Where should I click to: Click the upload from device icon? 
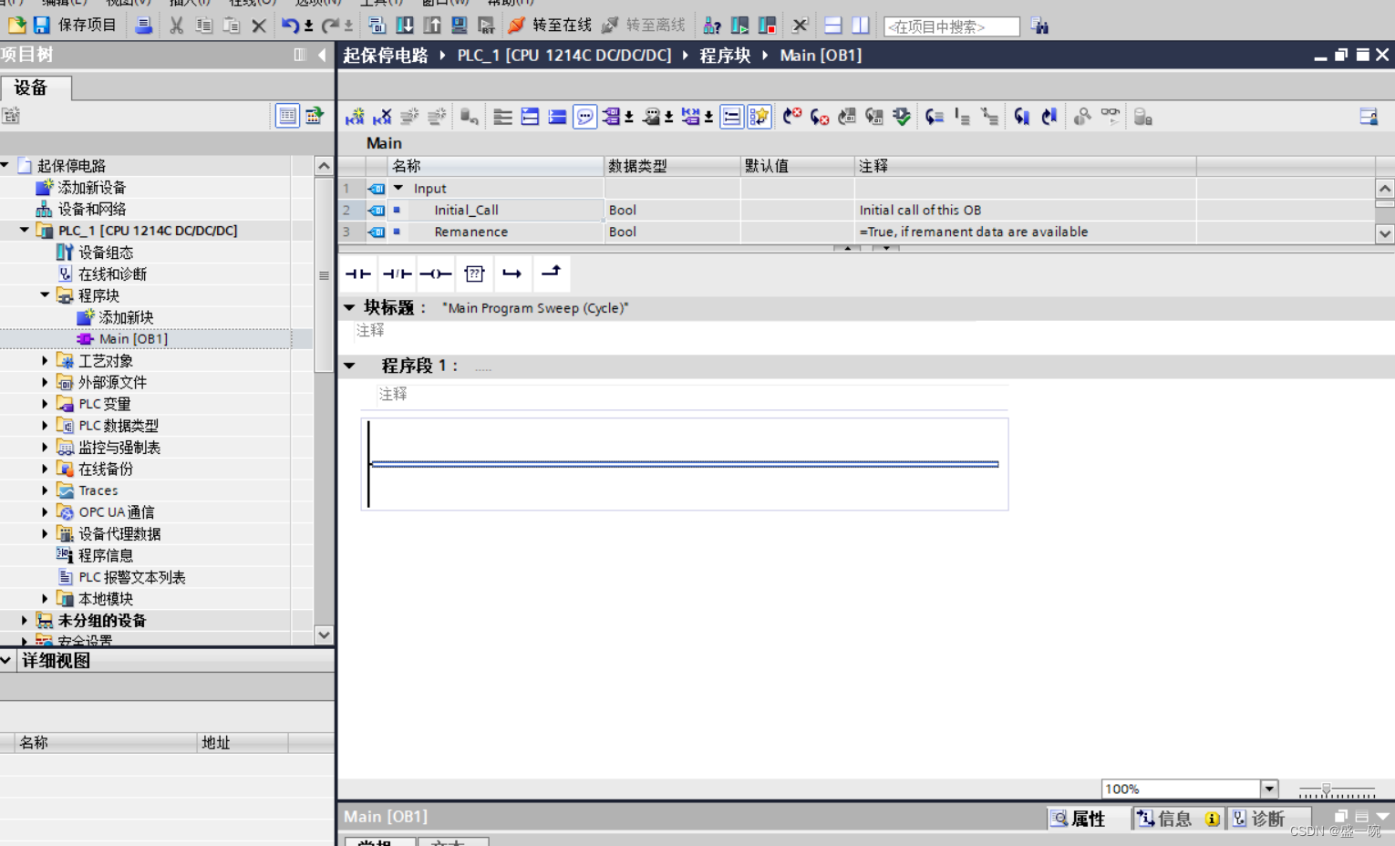tap(432, 26)
